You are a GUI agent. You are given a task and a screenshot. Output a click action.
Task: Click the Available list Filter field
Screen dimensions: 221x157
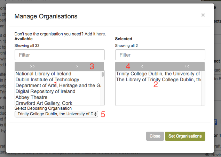click(60, 55)
